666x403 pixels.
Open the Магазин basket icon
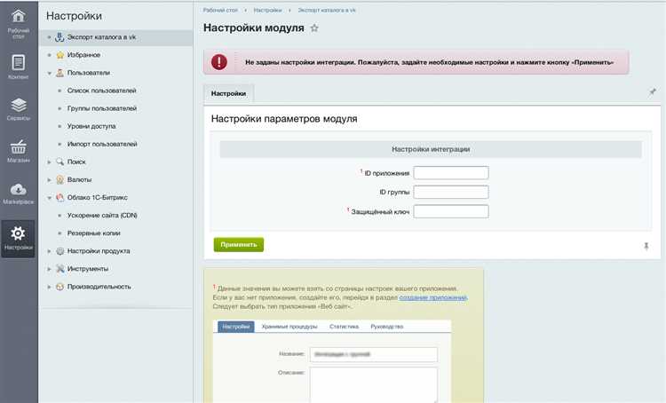tap(19, 146)
